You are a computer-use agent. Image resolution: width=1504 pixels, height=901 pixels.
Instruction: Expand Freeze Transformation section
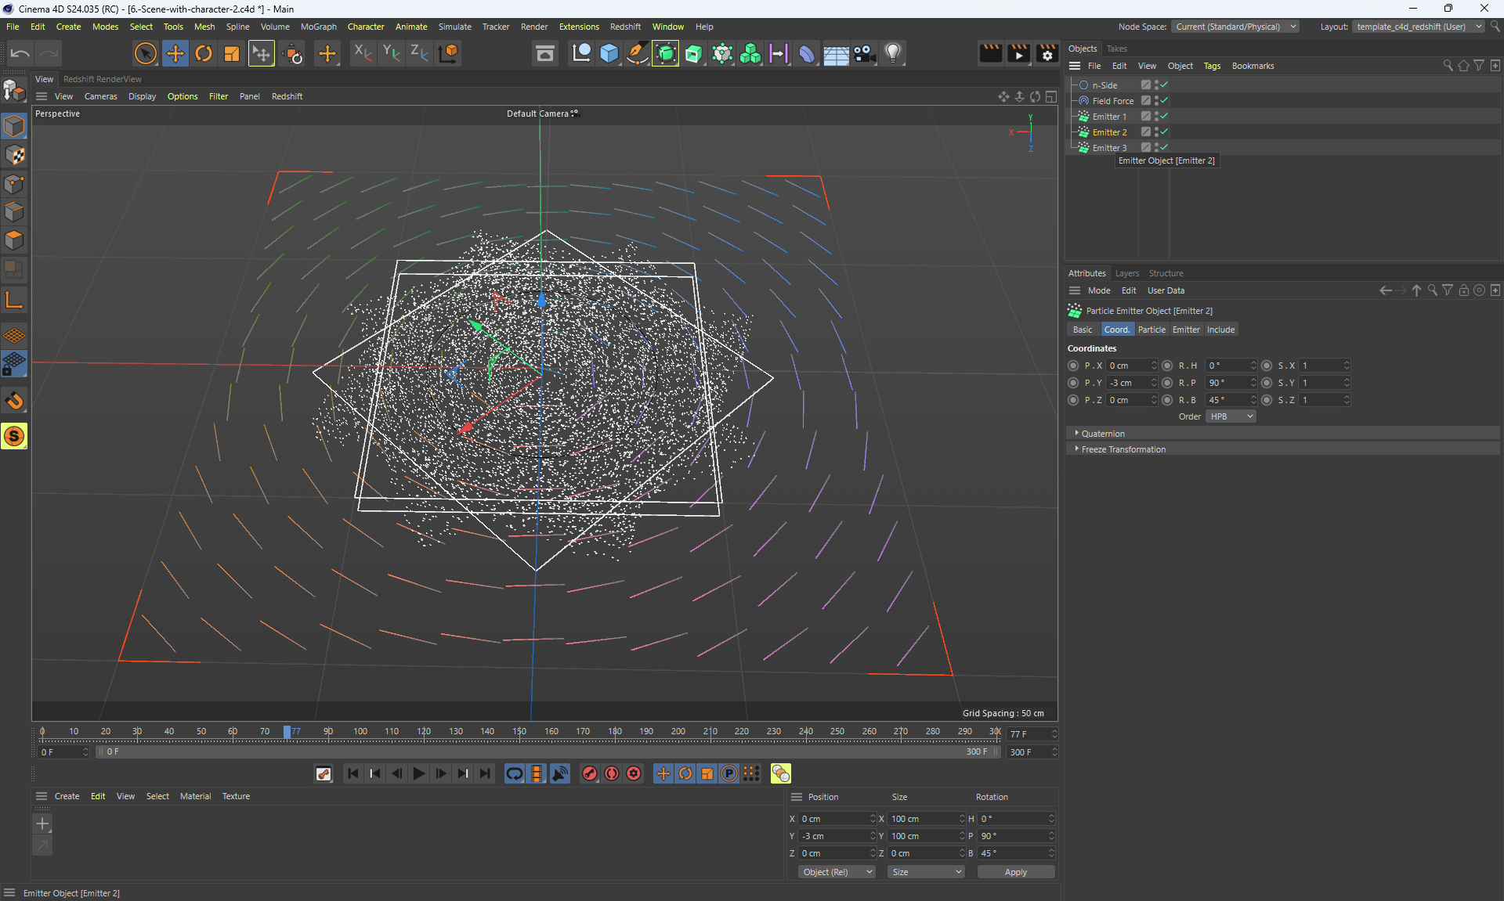pos(1123,449)
